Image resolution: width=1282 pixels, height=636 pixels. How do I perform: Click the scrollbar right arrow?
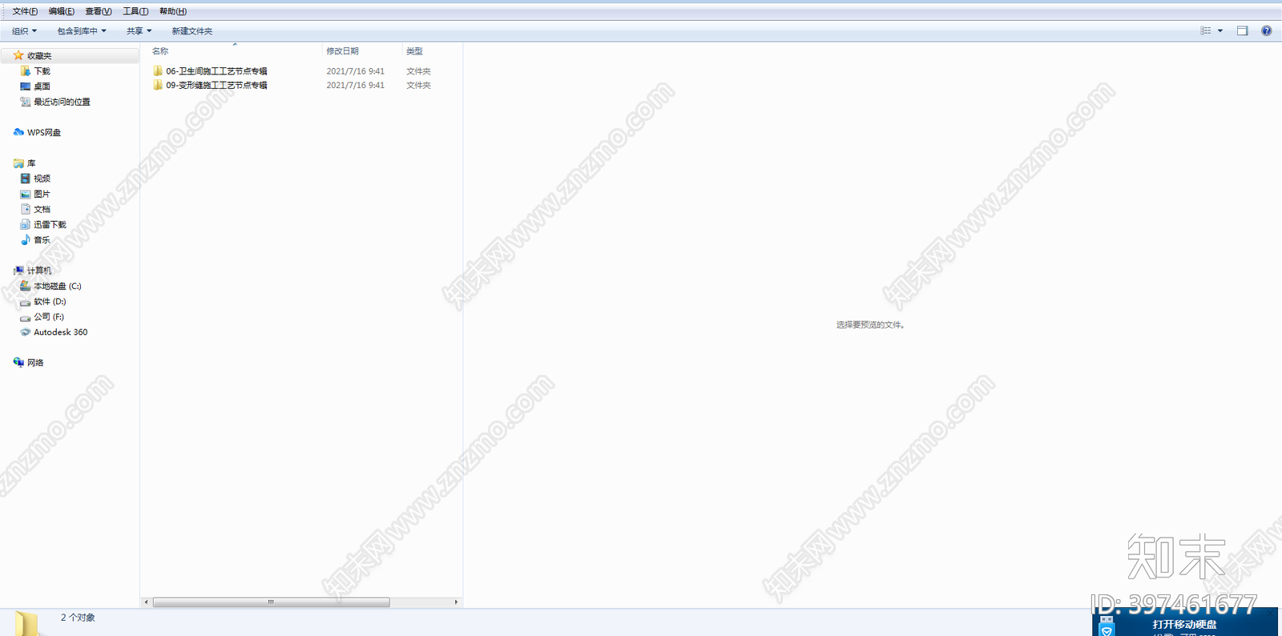coord(456,602)
